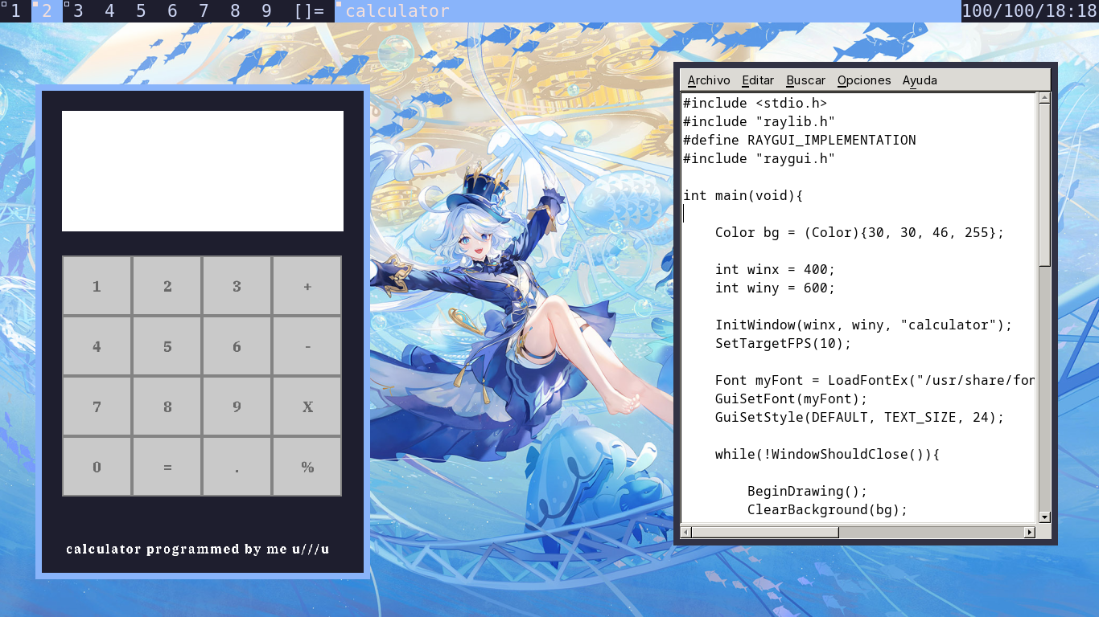Click the line '#include <stdio.h>' in editor

click(x=755, y=103)
